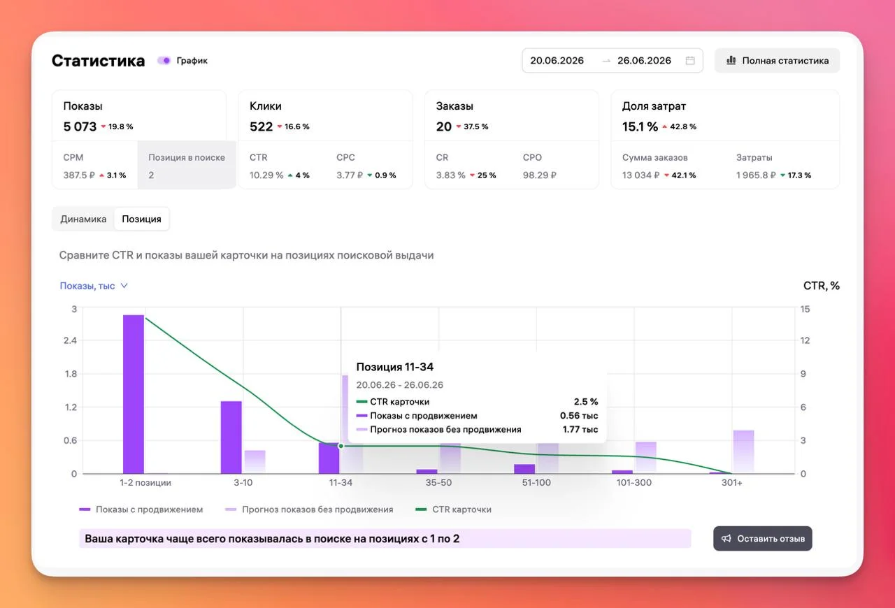Open the start date 20.06.2026 picker
895x608 pixels.
tap(557, 61)
